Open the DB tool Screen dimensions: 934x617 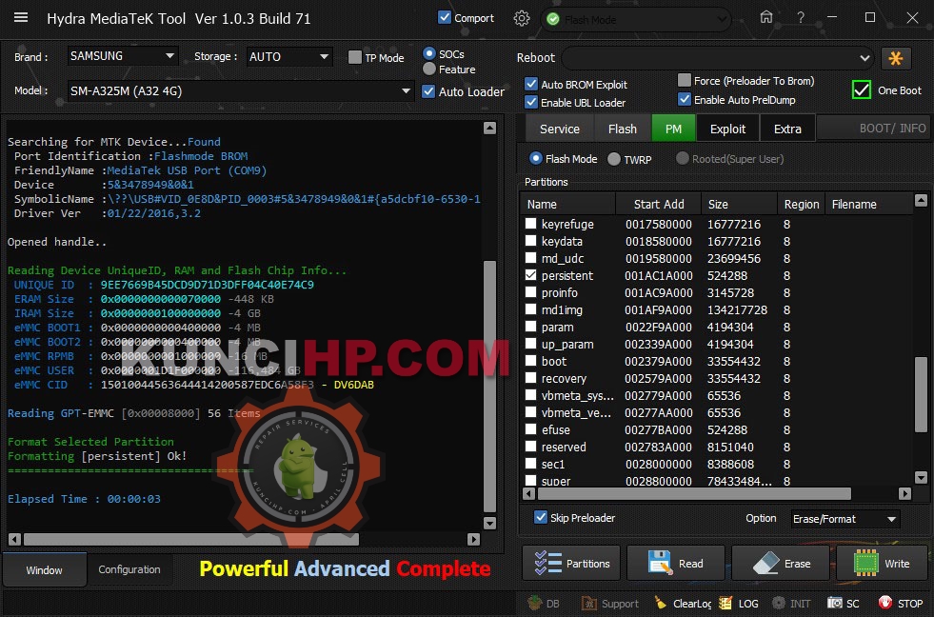pos(544,604)
